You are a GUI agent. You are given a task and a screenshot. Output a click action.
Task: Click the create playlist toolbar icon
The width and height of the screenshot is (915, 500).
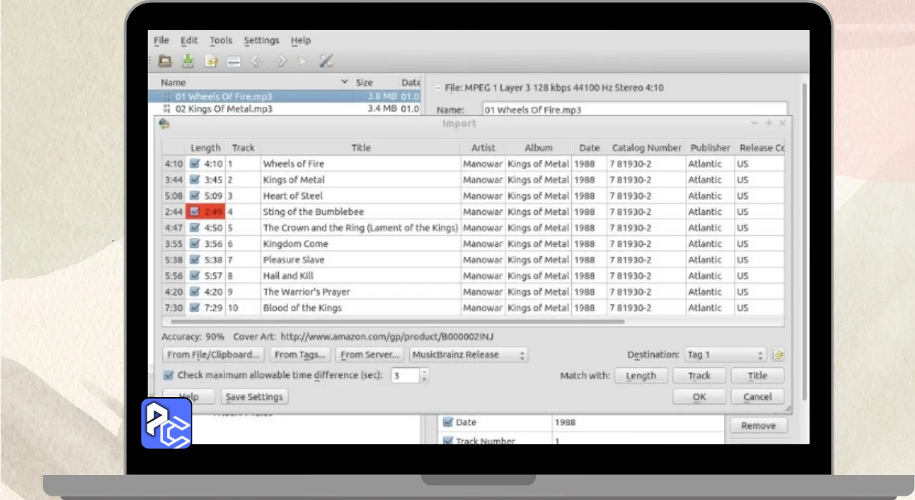click(233, 61)
